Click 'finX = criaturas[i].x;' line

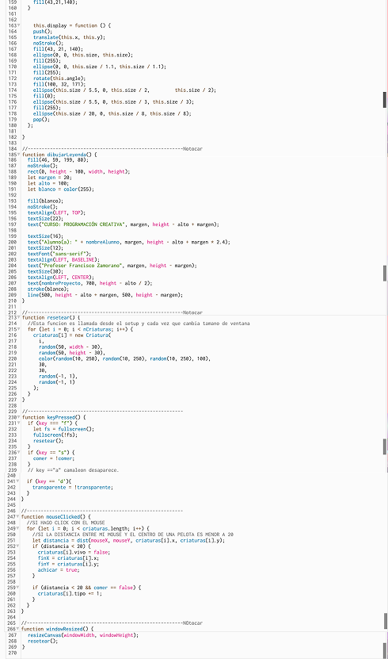click(x=68, y=558)
